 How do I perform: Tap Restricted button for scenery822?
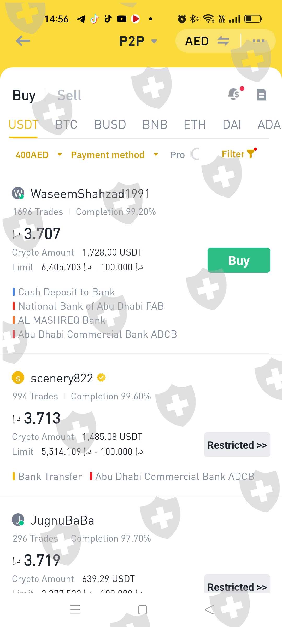point(237,445)
